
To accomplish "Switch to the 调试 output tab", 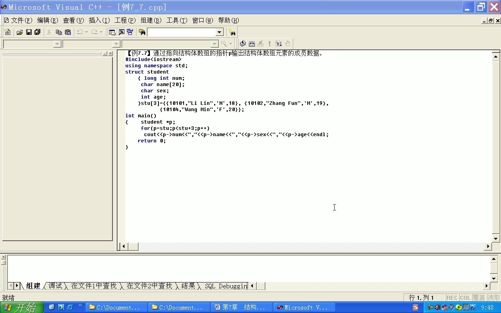I will click(55, 286).
